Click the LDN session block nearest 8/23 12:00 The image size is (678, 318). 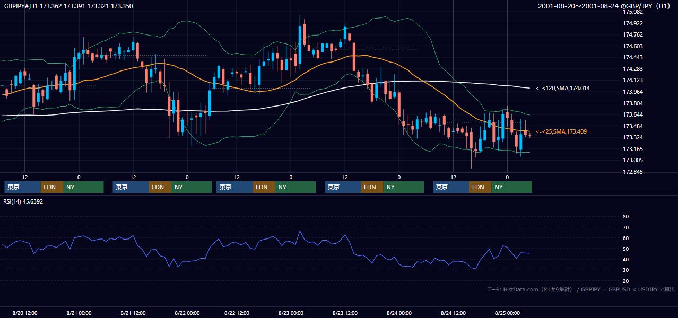click(x=372, y=187)
